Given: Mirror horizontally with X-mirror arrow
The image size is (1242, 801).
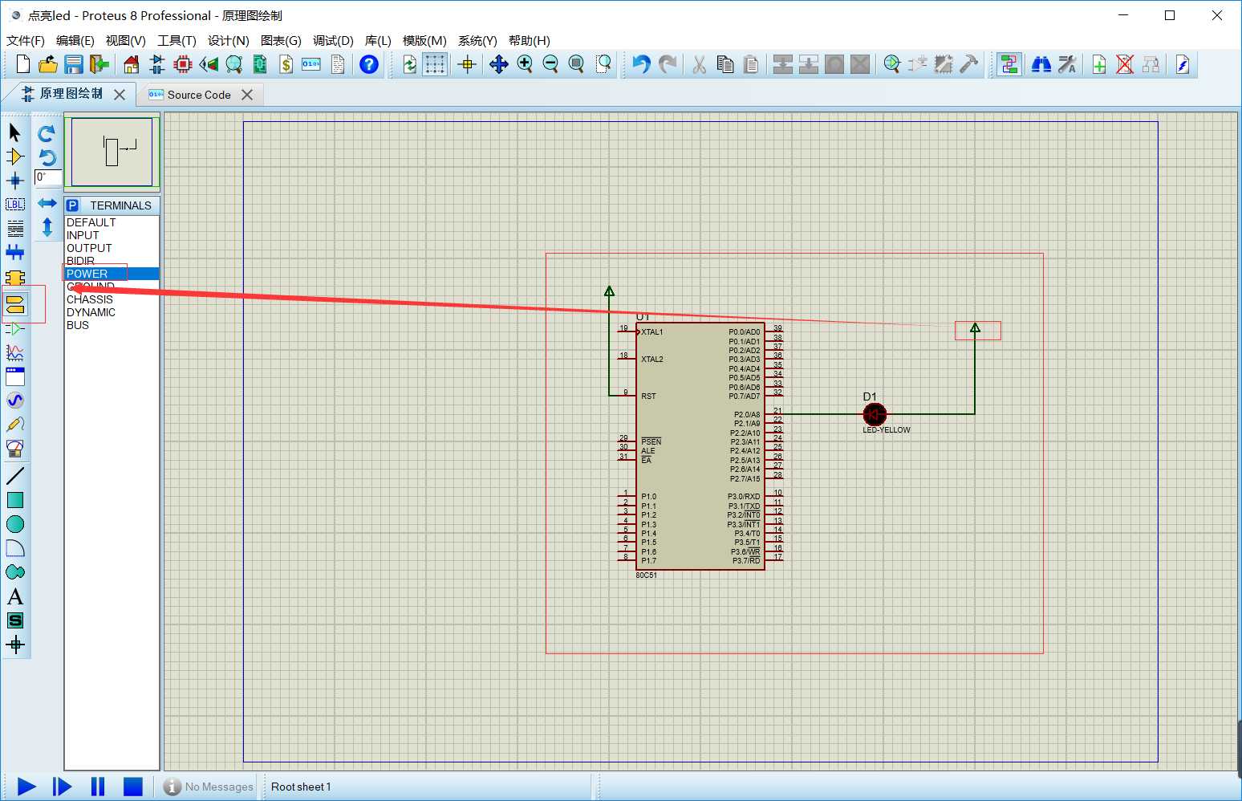Looking at the screenshot, I should [47, 203].
